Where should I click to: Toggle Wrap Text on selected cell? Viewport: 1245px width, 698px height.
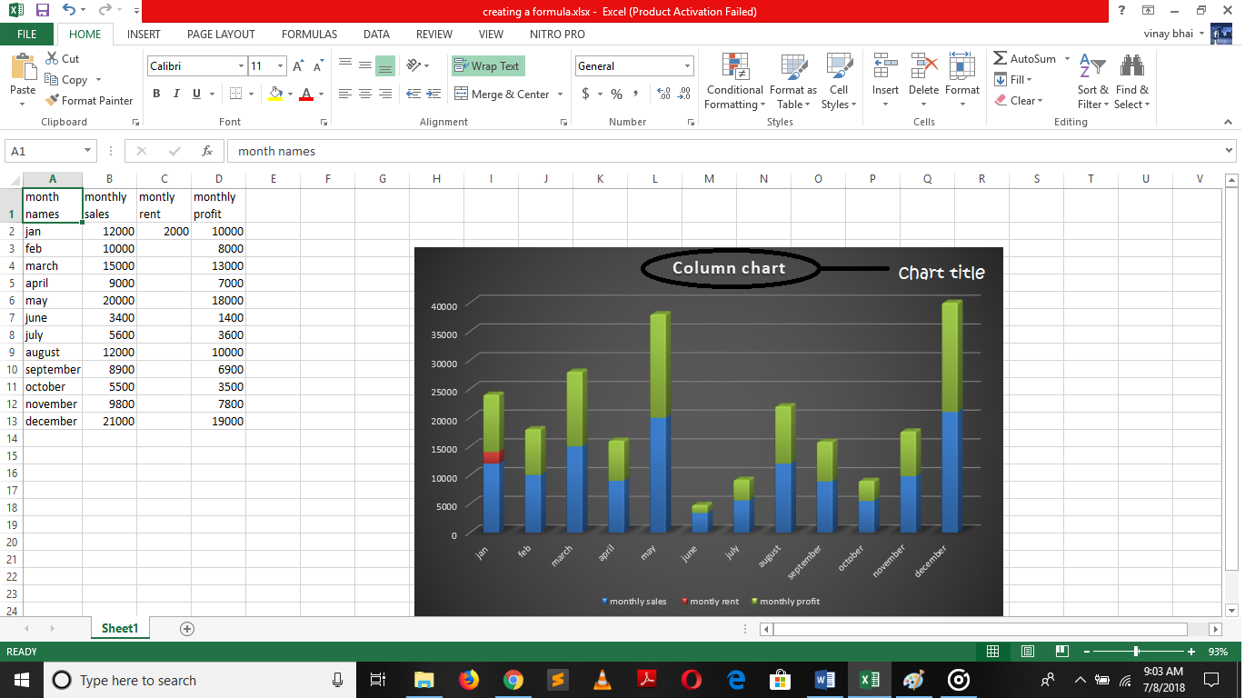(487, 65)
